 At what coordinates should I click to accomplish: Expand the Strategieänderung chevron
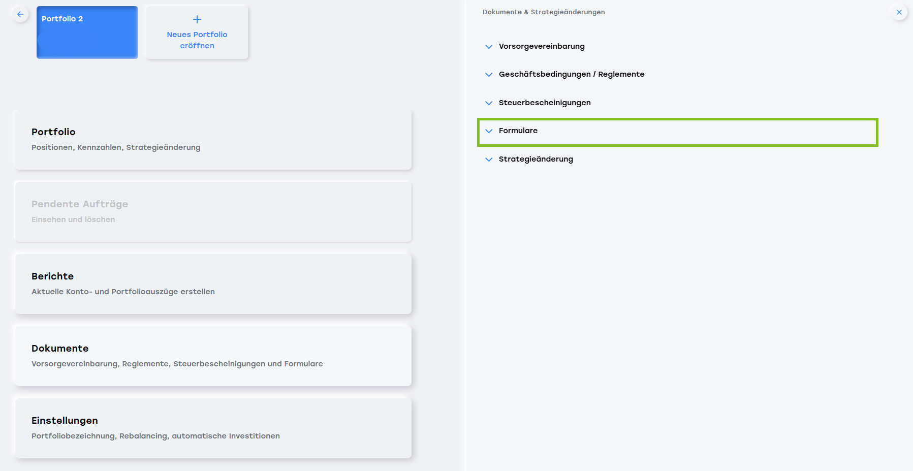click(489, 160)
